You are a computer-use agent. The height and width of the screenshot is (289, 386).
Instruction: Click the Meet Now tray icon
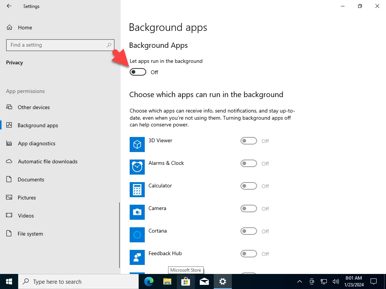tap(312, 281)
